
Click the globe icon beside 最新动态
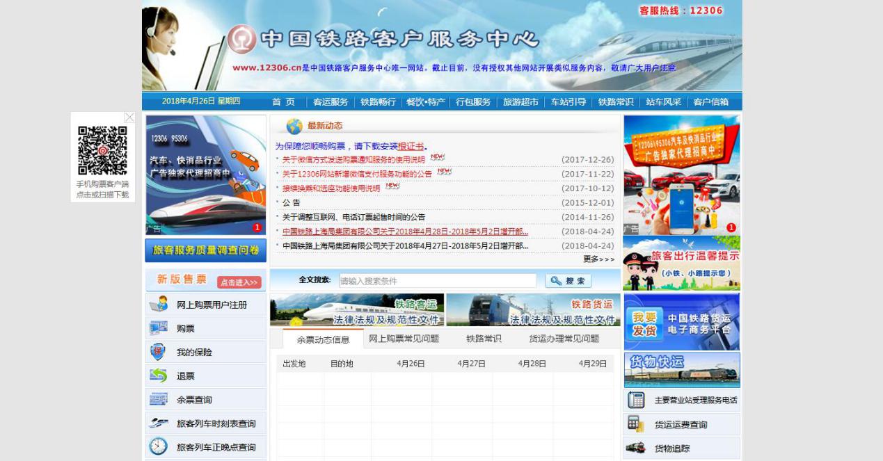(x=294, y=126)
